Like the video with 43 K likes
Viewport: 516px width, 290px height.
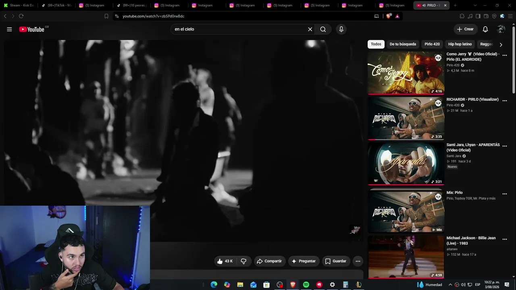(x=225, y=261)
